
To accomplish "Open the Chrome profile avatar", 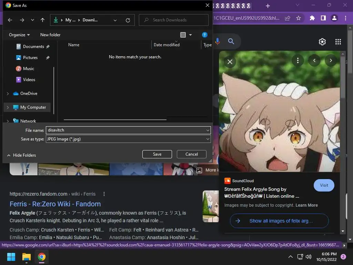I will (x=334, y=18).
